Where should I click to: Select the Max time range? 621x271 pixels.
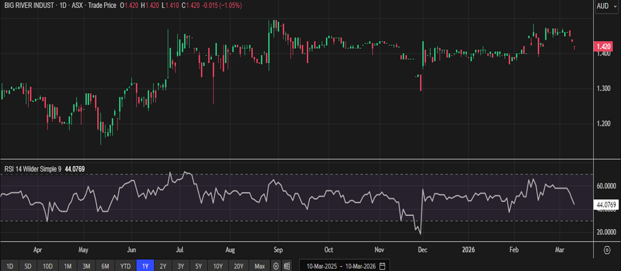[260, 266]
